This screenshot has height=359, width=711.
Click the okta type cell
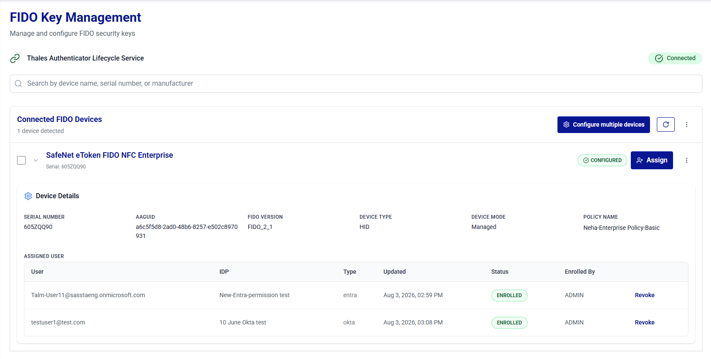pos(349,322)
